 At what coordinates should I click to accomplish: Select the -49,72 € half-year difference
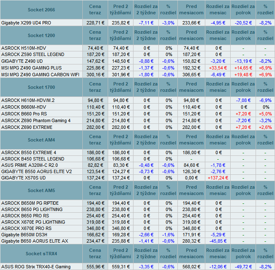coord(243,267)
